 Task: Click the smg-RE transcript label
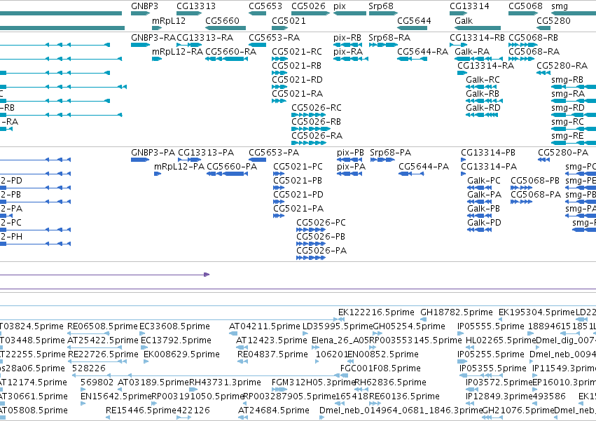tap(567, 136)
